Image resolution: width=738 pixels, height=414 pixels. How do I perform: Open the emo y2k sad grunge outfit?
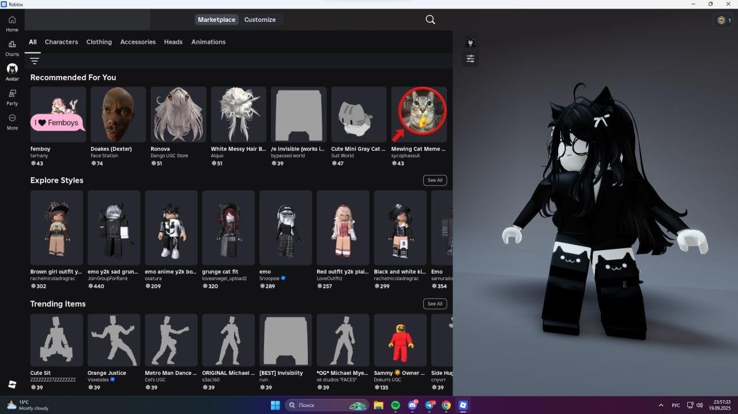[114, 228]
